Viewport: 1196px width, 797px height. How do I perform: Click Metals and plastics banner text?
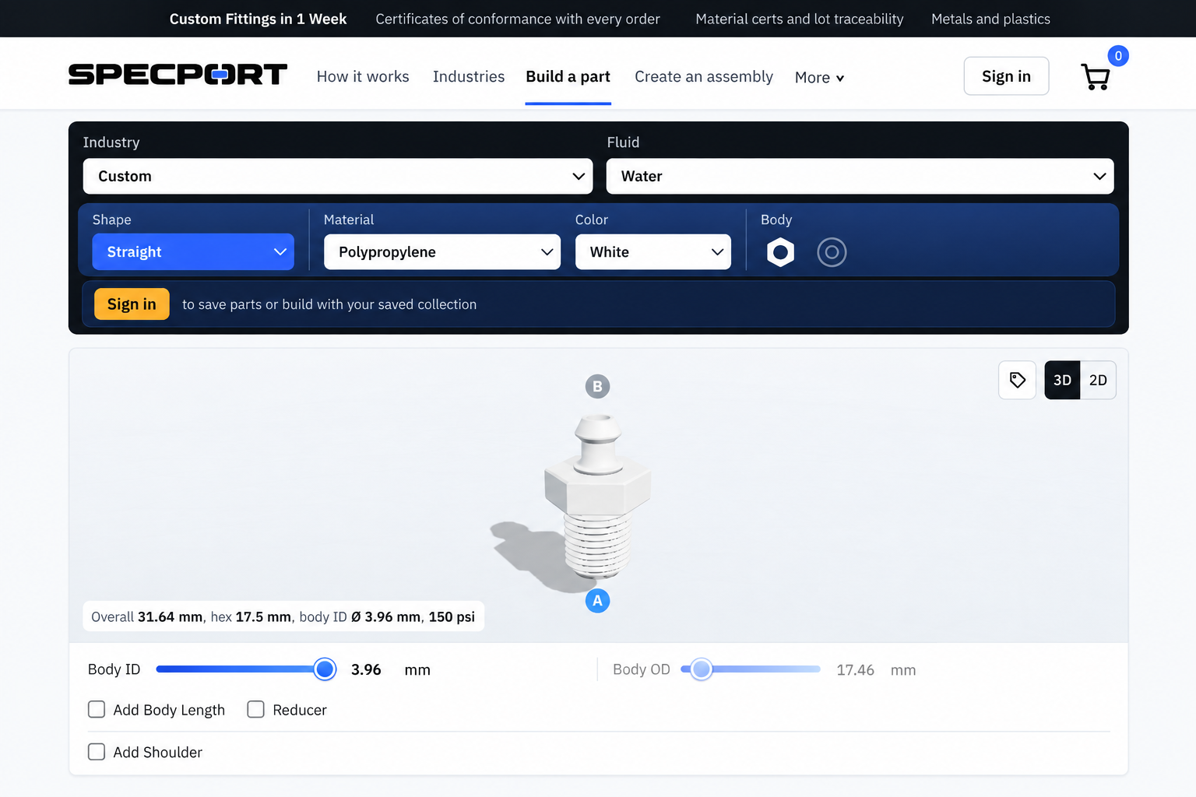click(990, 19)
